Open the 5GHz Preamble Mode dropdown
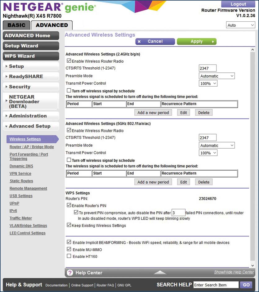The image size is (259, 292). [x=217, y=146]
